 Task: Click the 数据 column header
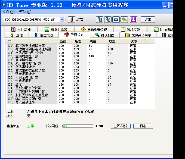(x=117, y=41)
